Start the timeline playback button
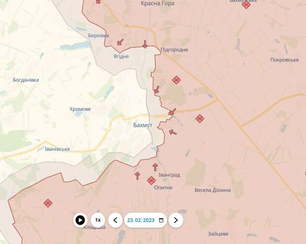306x244 pixels. [80, 220]
